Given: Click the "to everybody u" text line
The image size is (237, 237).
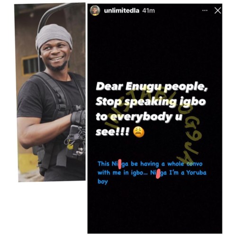Looking at the screenshot, I should click(139, 117).
